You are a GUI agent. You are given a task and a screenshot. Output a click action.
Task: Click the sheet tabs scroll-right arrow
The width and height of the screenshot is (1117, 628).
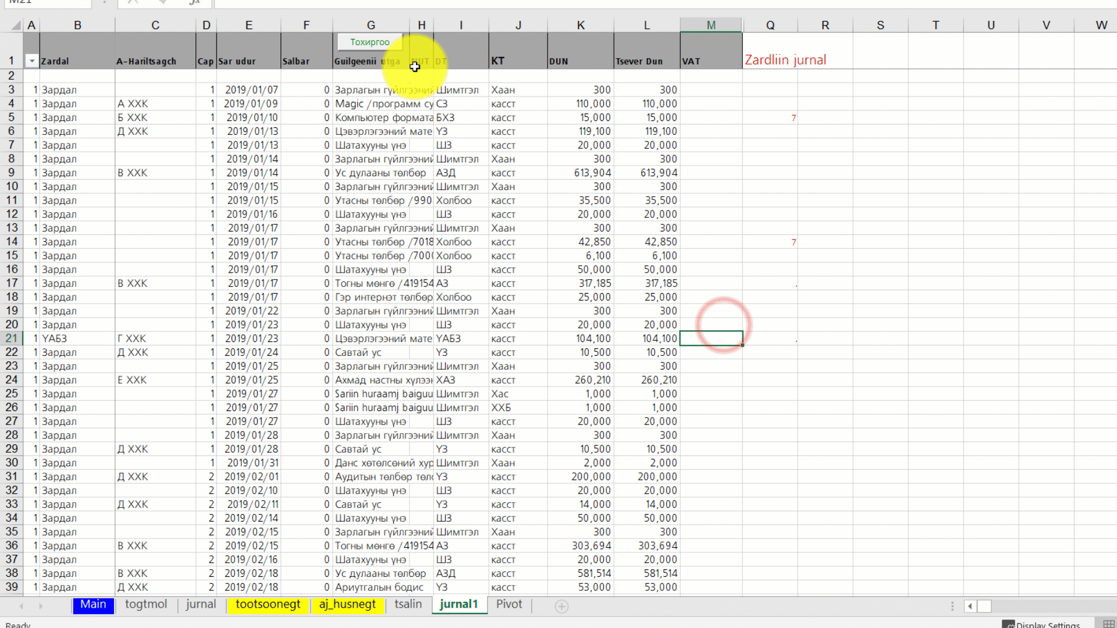[x=41, y=606]
